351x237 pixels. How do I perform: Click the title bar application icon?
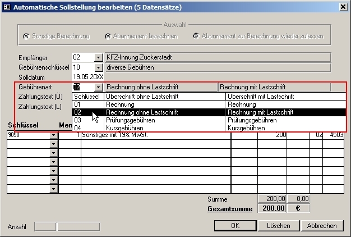coord(7,7)
